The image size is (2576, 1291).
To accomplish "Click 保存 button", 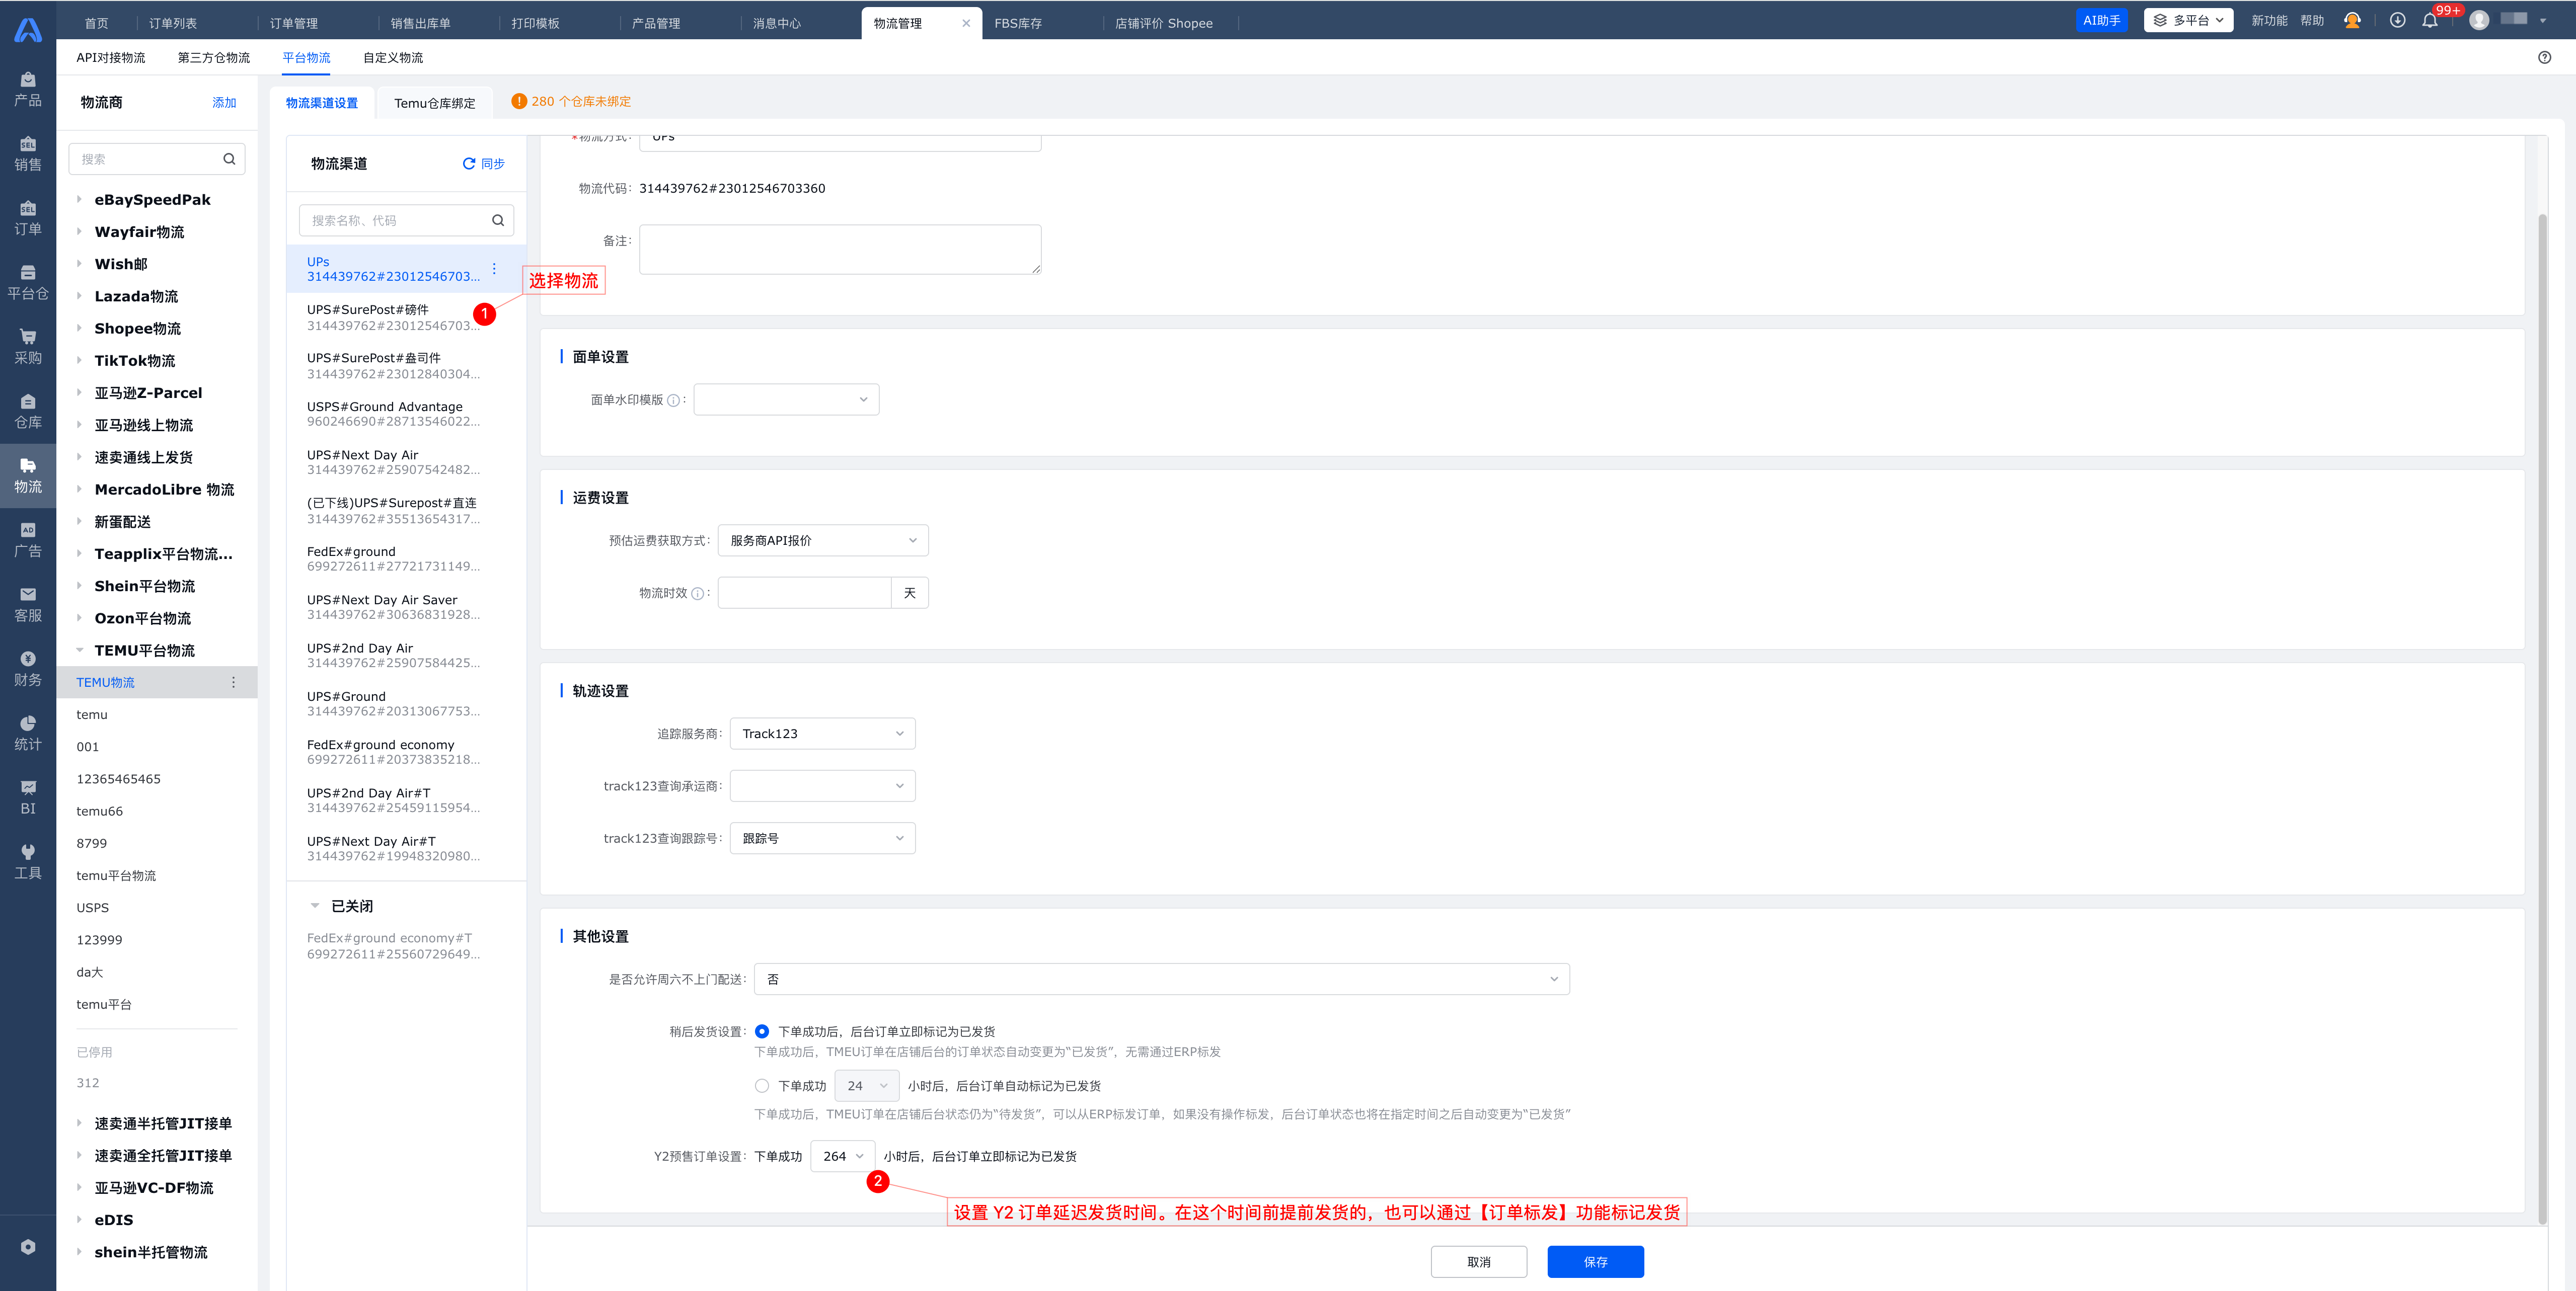I will (x=1595, y=1262).
